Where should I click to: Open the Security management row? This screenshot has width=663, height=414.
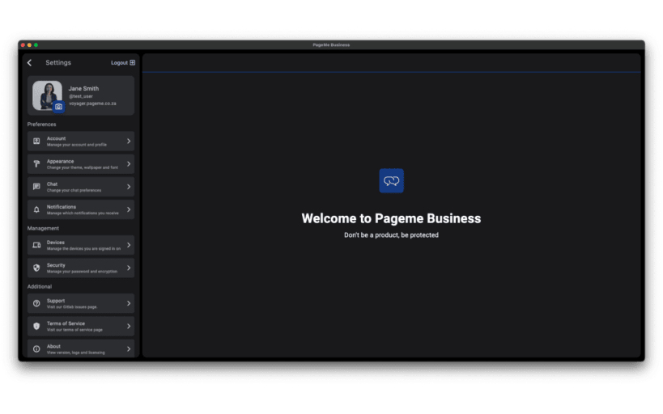[x=81, y=268]
